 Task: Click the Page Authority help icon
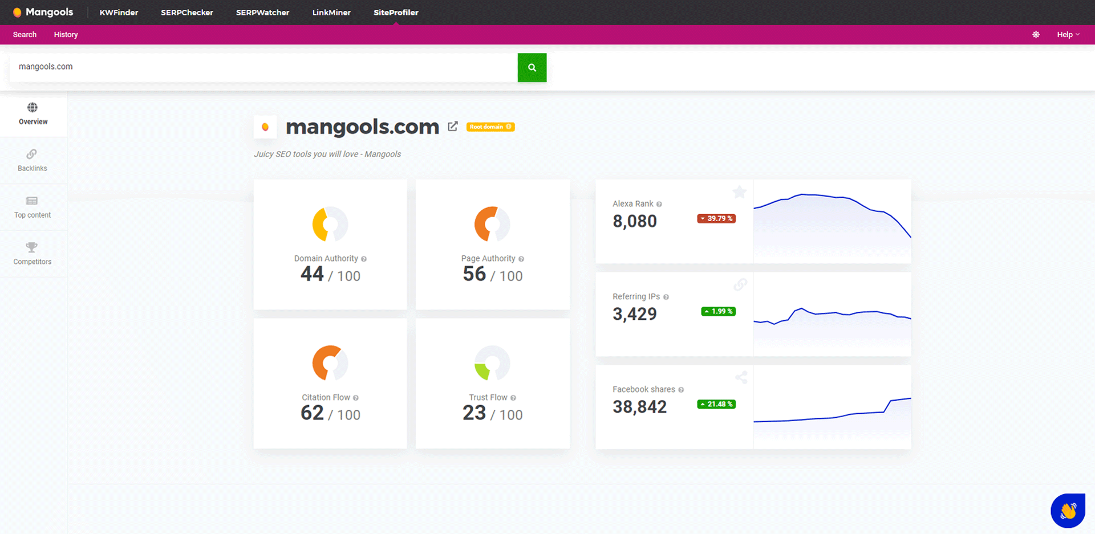click(521, 259)
